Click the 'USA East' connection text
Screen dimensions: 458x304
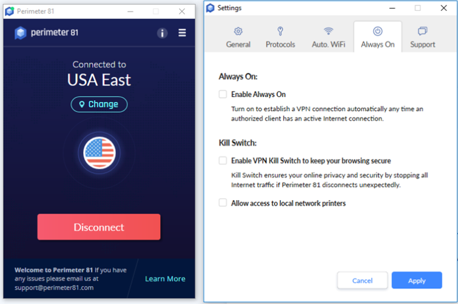(99, 80)
